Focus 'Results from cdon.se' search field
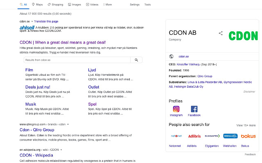Viewport: 262px width, 163px height. 77,60
